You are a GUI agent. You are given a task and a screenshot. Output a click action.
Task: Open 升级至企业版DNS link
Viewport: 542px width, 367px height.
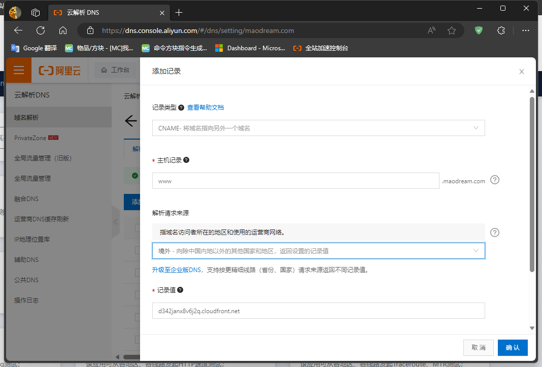click(177, 270)
